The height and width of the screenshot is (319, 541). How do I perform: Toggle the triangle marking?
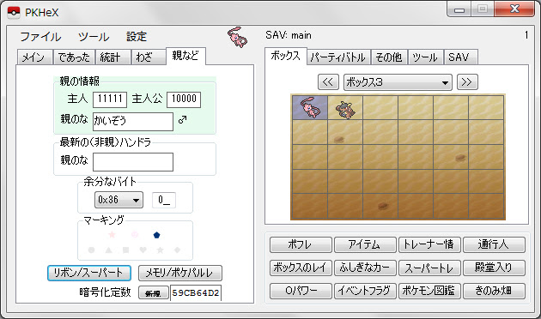coord(109,250)
